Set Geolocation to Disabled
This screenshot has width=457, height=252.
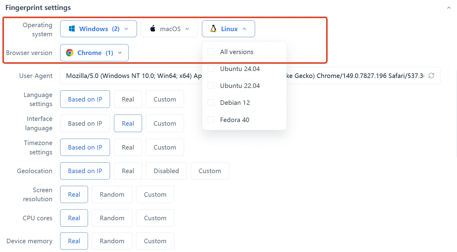tap(166, 171)
